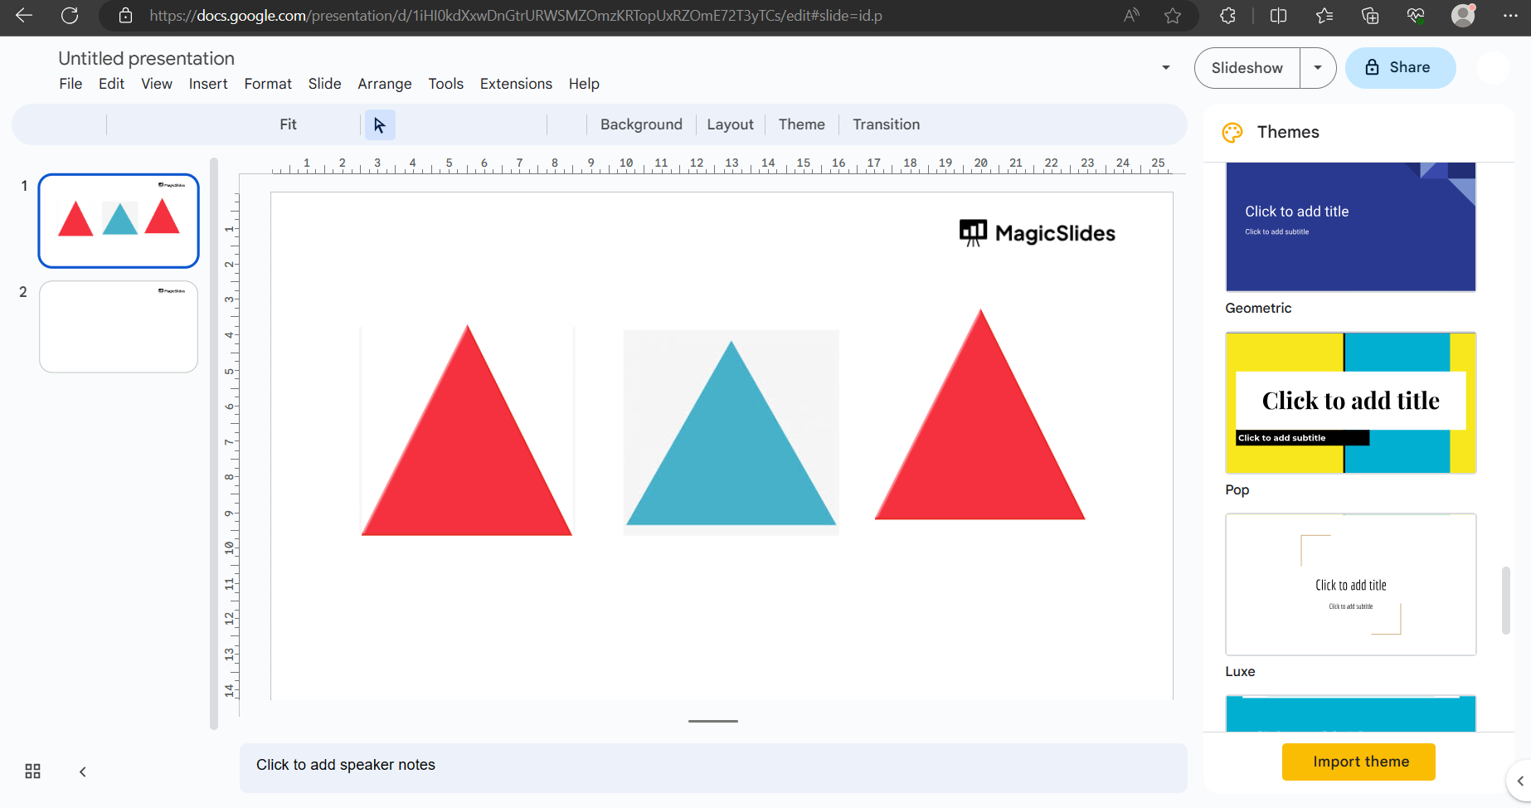Open browser Settings and more ellipsis

point(1510,16)
